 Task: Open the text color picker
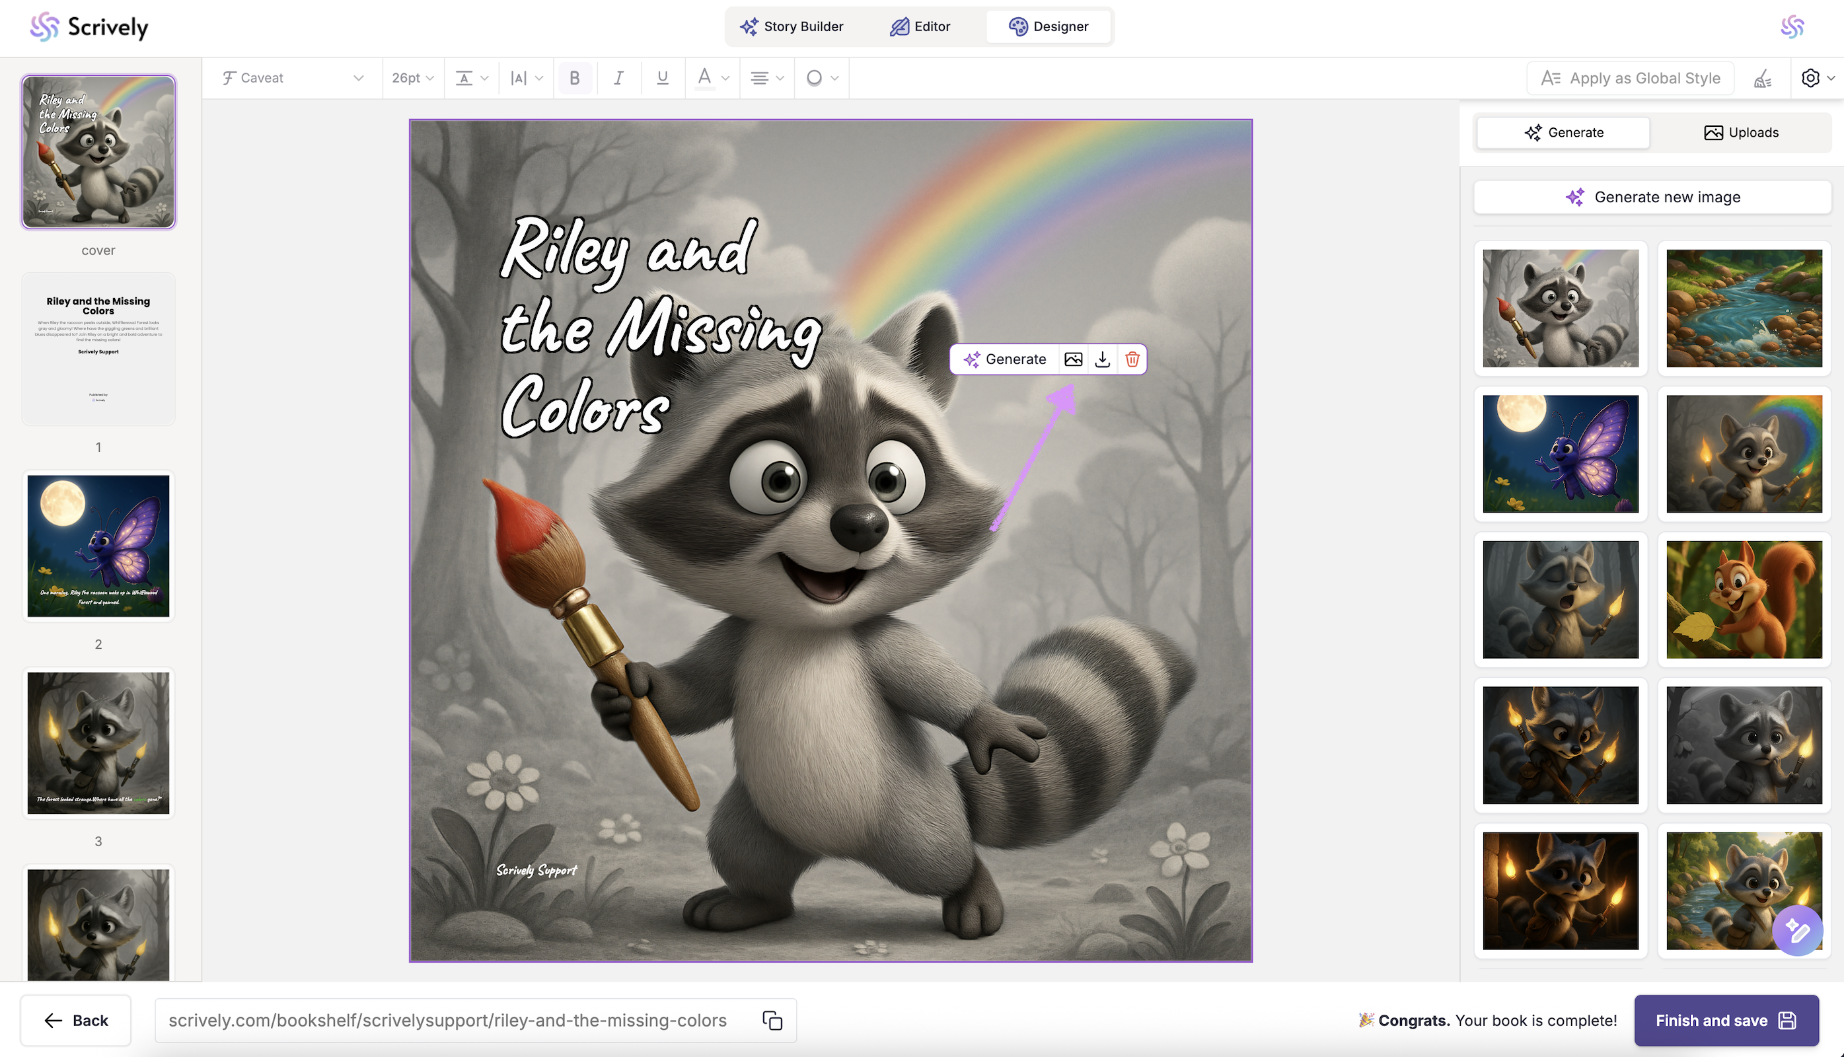tap(711, 78)
